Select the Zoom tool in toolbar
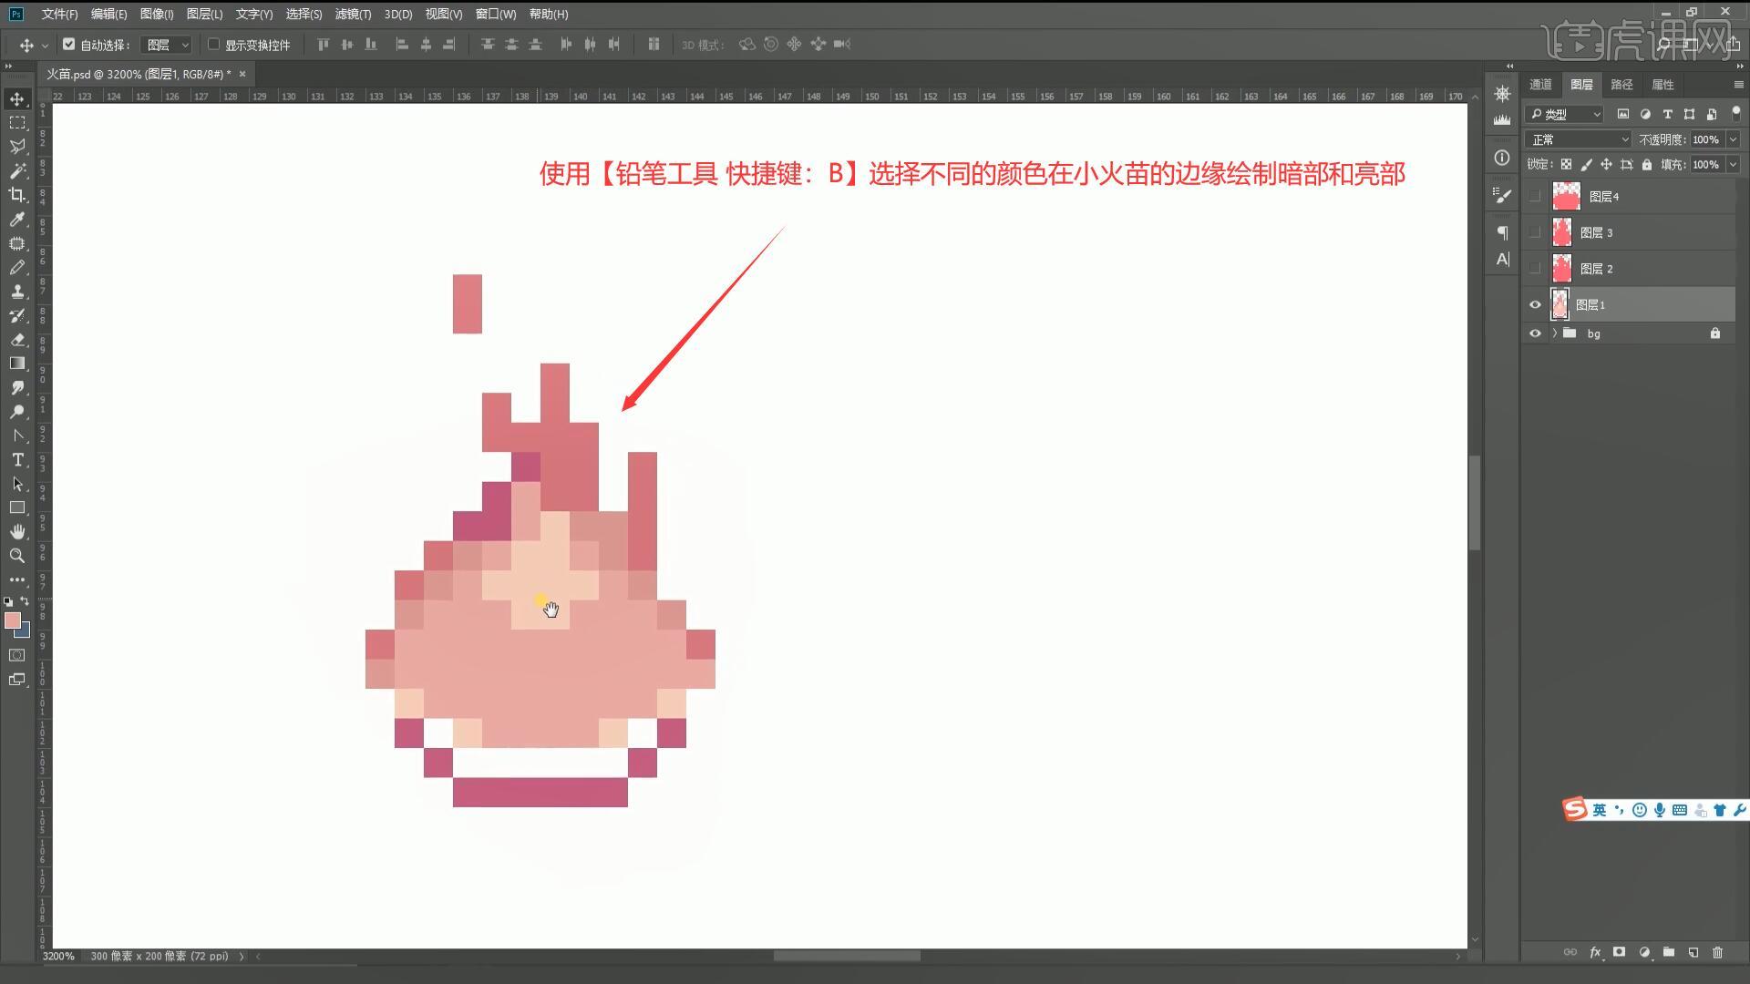The height and width of the screenshot is (984, 1750). coord(17,556)
